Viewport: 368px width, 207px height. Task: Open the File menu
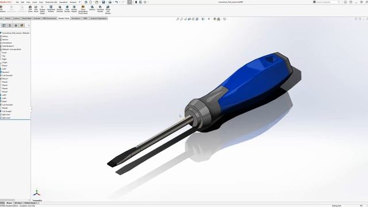click(17, 2)
